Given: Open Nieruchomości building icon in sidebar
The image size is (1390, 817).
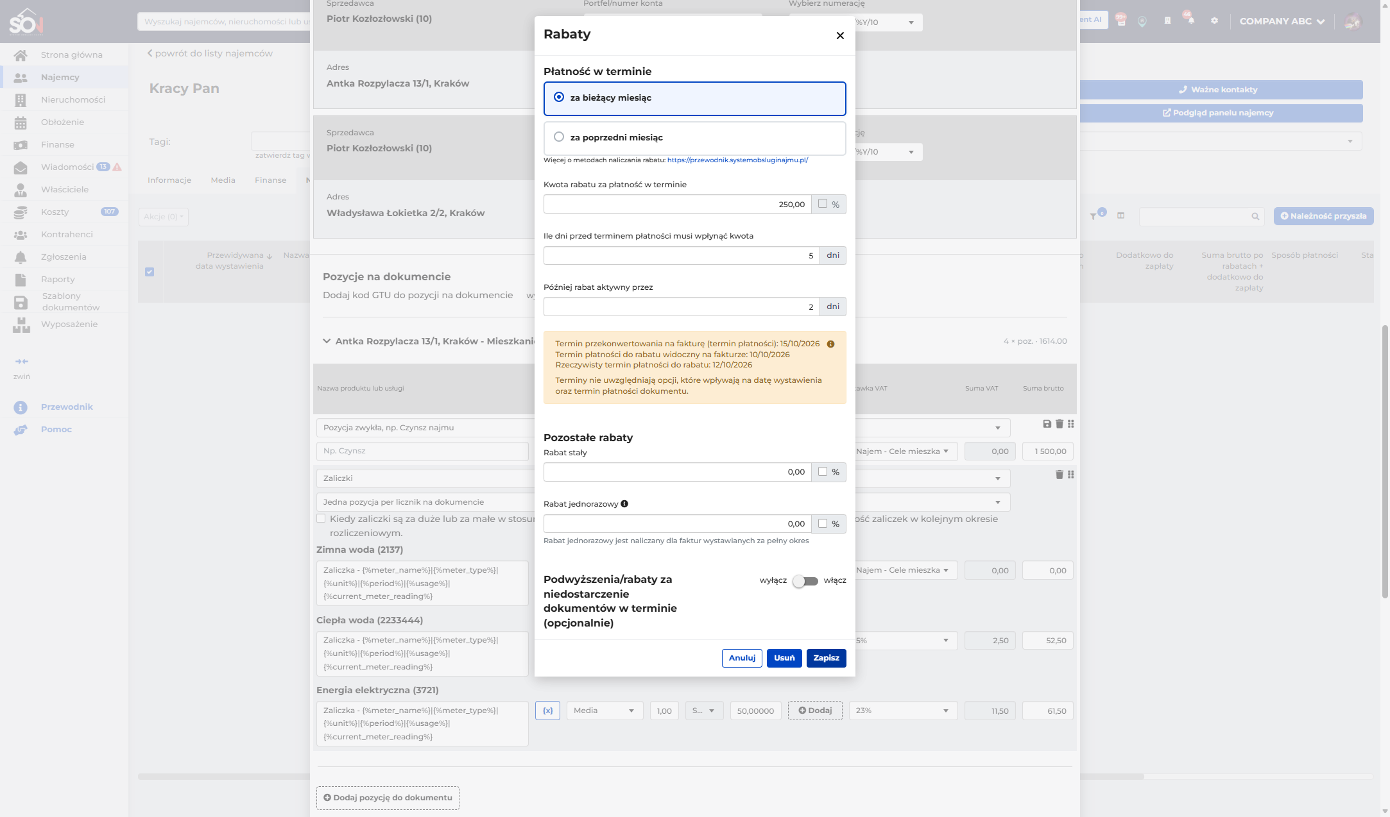Looking at the screenshot, I should (21, 100).
